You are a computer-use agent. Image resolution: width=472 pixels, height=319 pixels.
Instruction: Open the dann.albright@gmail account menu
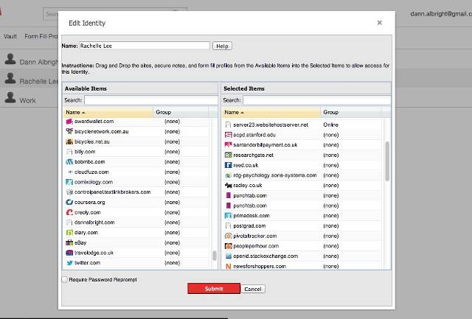coord(441,14)
